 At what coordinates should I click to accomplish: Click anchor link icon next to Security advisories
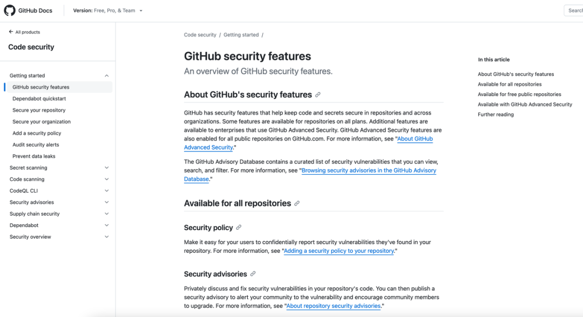(253, 274)
